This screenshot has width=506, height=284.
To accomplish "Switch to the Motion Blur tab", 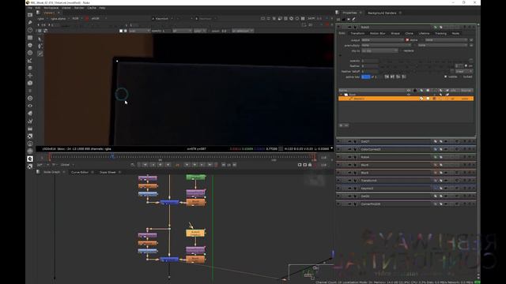I will tap(378, 33).
